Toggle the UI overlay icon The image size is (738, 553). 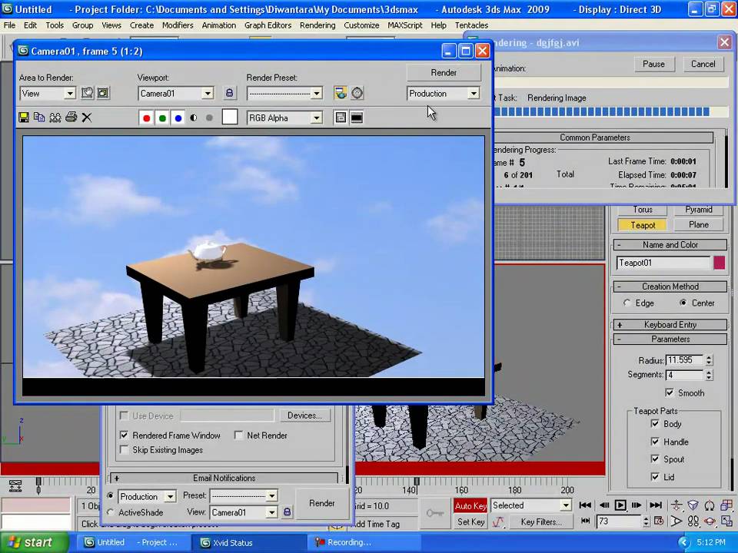(x=341, y=118)
